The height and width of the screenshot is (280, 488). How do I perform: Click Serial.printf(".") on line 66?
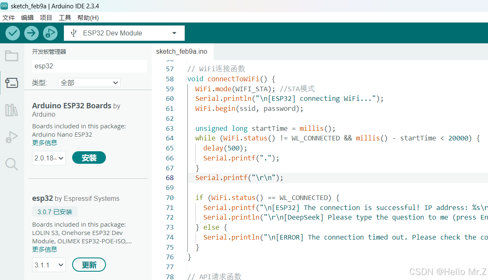pyautogui.click(x=241, y=158)
